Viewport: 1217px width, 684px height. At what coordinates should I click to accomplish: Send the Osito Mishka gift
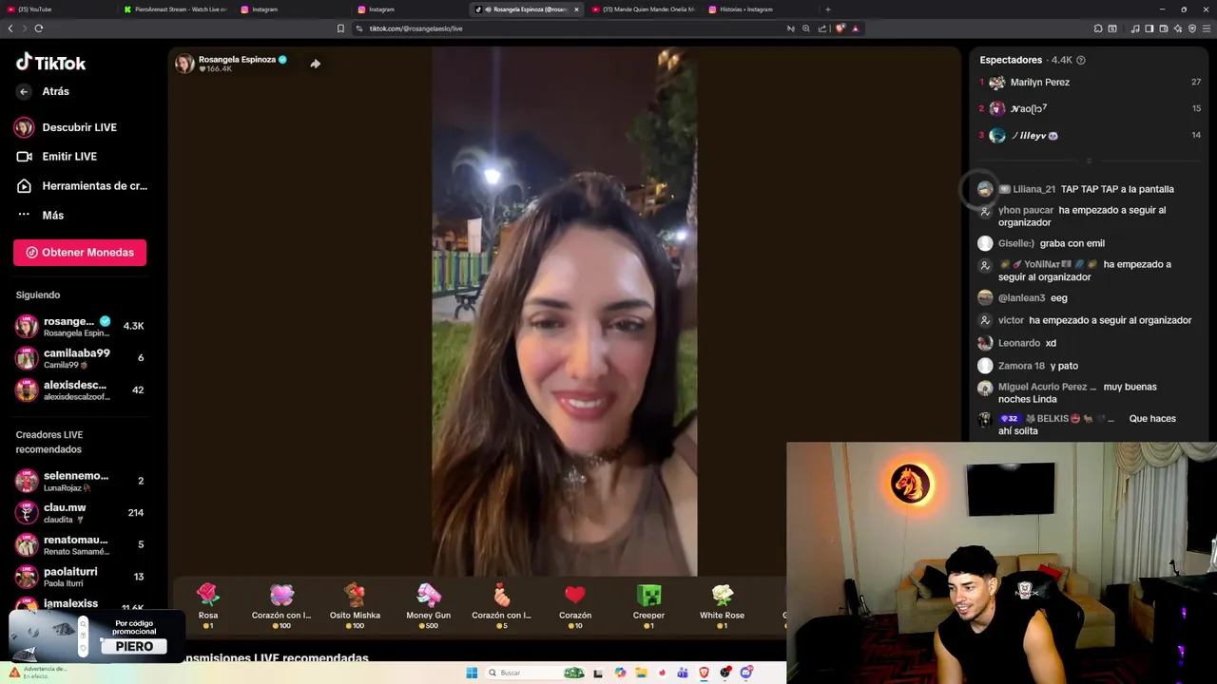click(355, 606)
